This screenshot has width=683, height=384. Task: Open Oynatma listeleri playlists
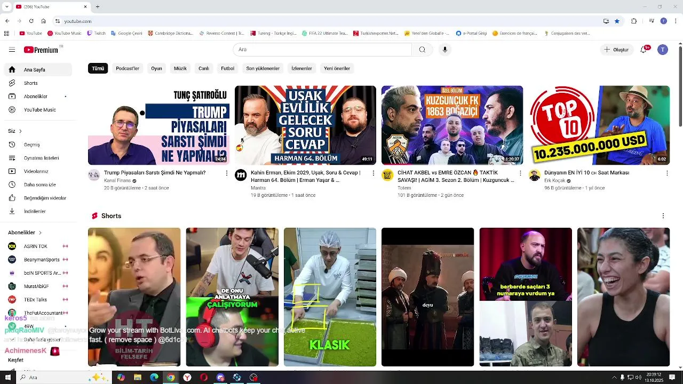(38, 158)
